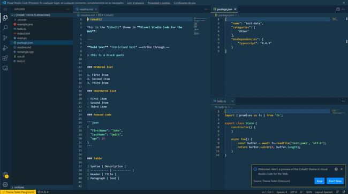Open the Search view icon

(x=5, y=28)
